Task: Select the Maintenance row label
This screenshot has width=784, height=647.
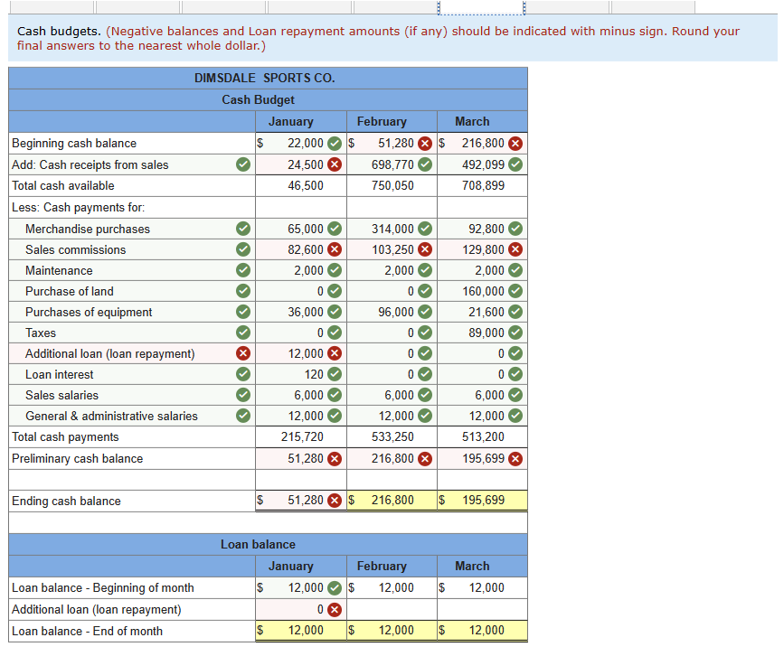Action: click(x=59, y=270)
